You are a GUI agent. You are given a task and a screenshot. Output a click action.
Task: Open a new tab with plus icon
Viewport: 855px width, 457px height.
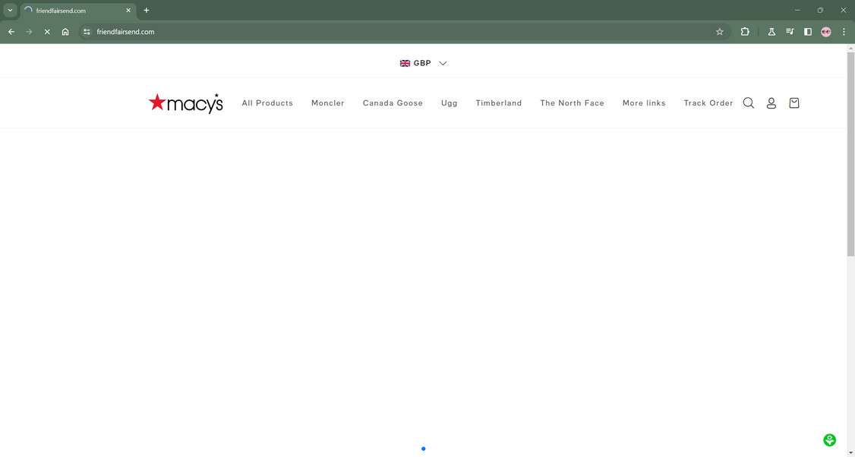click(146, 11)
